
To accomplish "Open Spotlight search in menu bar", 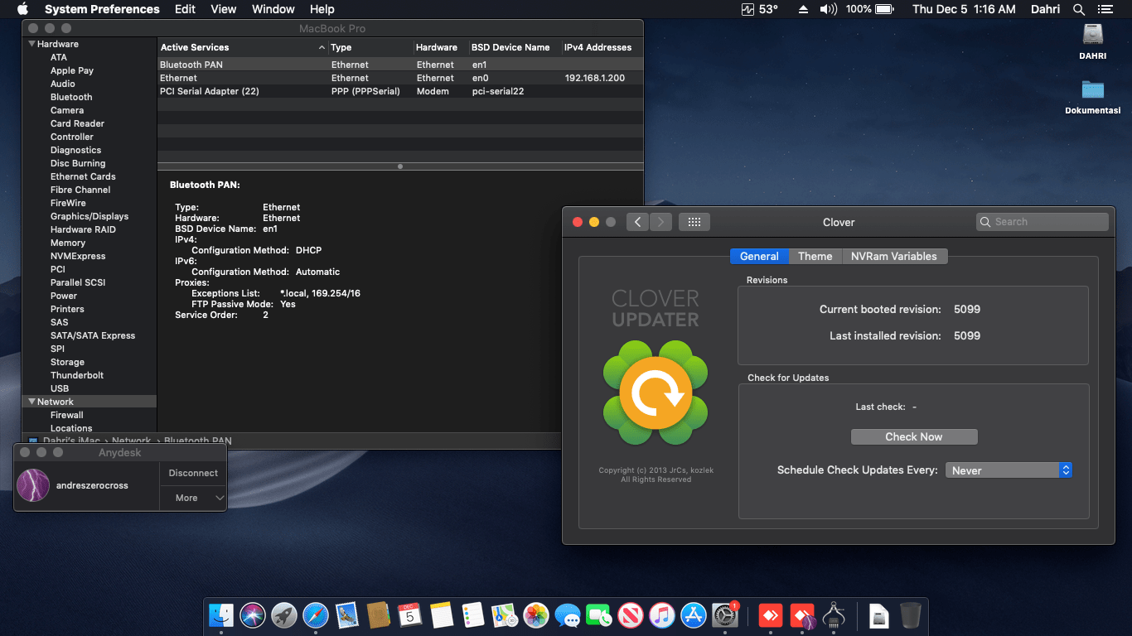I will pos(1079,9).
